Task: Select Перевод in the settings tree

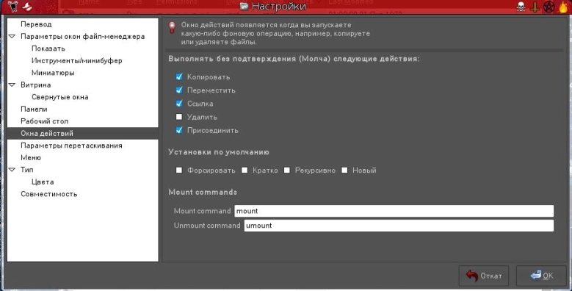Action: pos(36,24)
